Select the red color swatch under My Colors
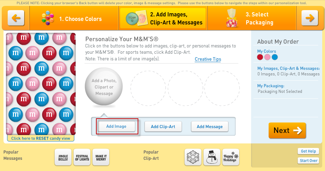This screenshot has width=325, height=171. [260, 57]
